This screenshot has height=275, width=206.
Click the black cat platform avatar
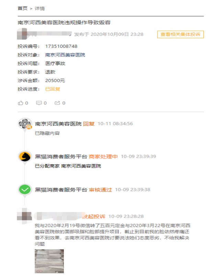tap(25, 156)
